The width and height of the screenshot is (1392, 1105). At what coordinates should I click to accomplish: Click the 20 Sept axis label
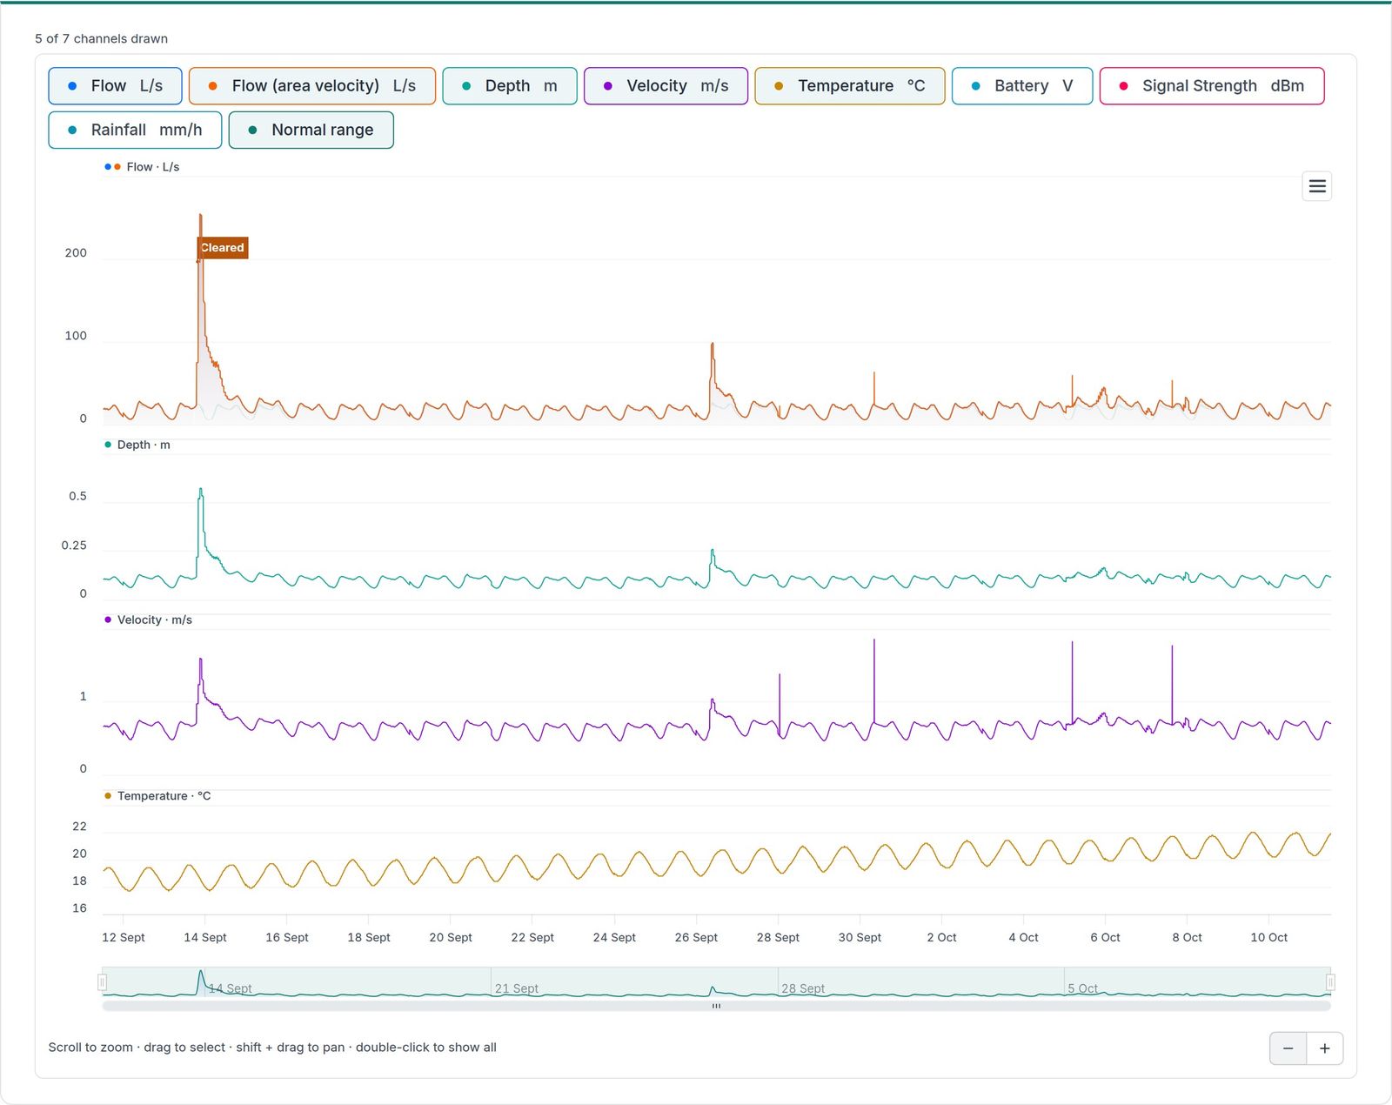pos(451,937)
